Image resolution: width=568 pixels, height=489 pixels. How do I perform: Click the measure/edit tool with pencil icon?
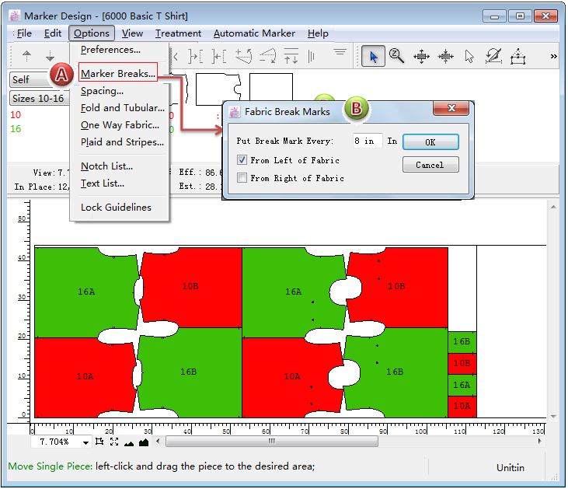coord(493,56)
